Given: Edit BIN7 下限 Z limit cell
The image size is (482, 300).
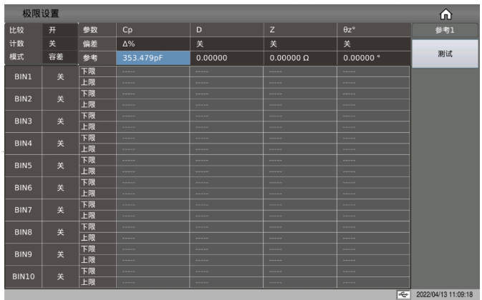Looking at the screenshot, I should pos(299,205).
